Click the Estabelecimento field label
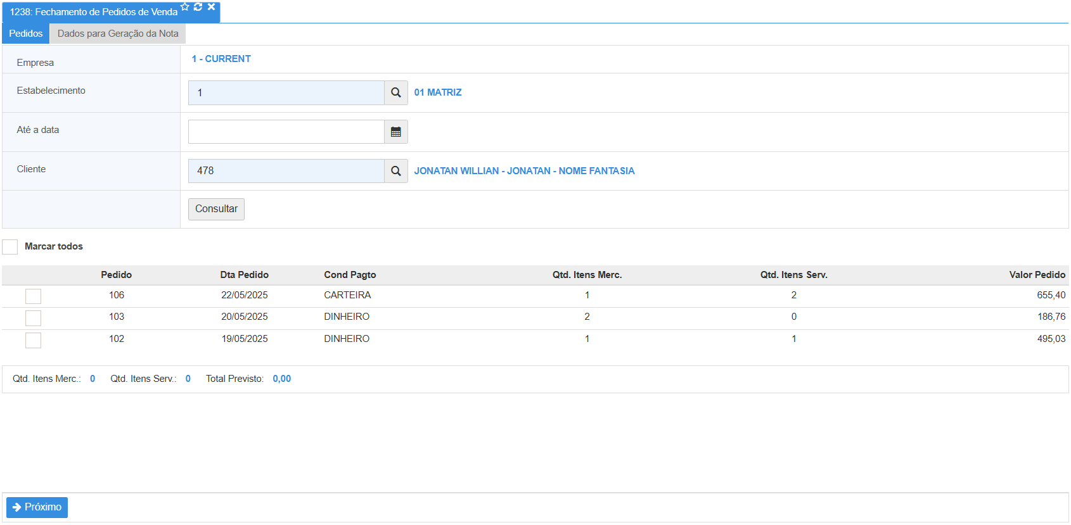Viewport: 1071px width, 525px height. pos(51,91)
